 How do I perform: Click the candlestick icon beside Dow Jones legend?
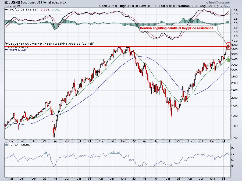click(x=6, y=44)
